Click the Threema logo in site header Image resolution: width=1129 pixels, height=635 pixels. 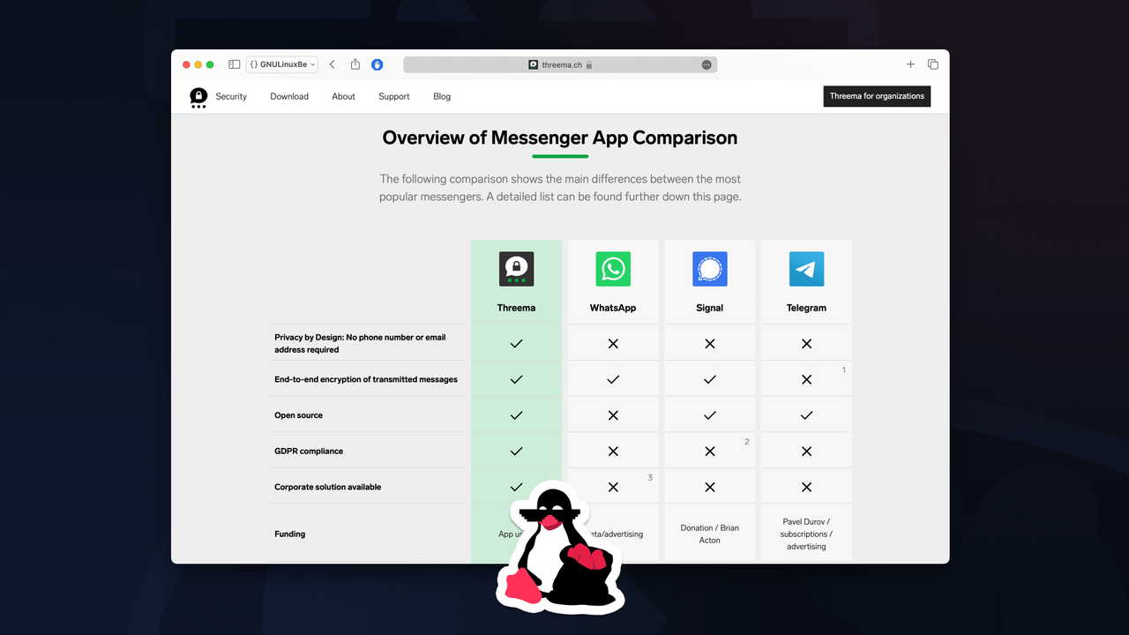point(198,97)
